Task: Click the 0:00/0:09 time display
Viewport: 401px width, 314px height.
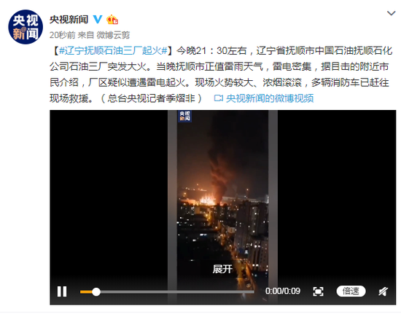Action: click(283, 291)
